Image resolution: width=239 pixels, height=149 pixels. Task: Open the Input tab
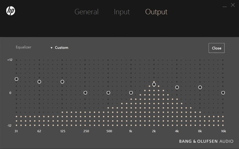(x=122, y=12)
